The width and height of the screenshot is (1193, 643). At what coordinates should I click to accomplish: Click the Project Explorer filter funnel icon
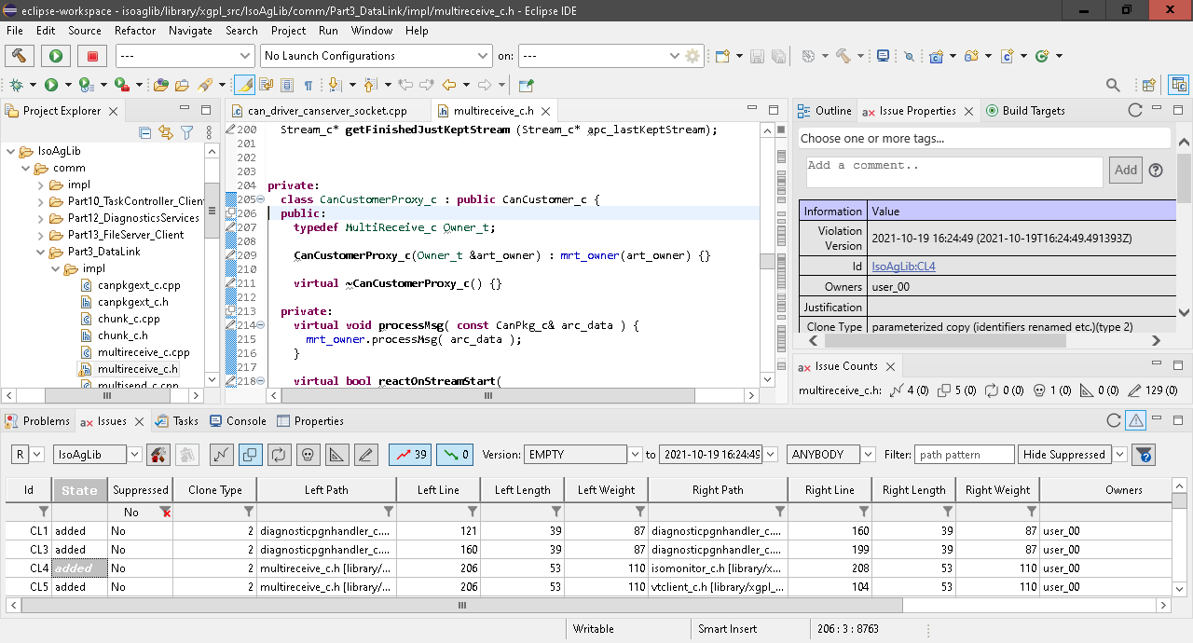pyautogui.click(x=186, y=133)
